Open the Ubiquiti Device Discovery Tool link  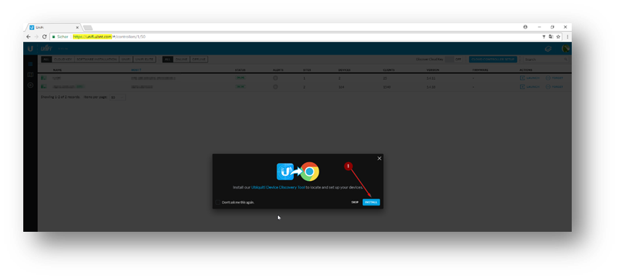(278, 187)
